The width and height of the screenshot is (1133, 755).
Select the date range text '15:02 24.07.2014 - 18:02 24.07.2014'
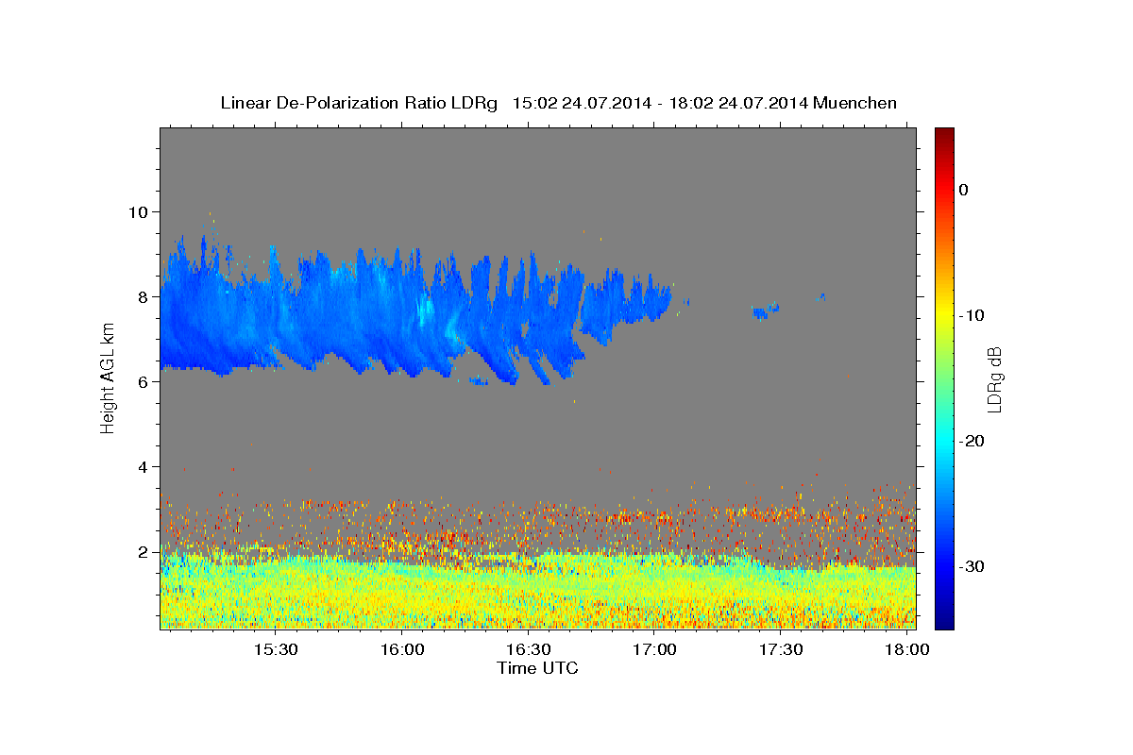coord(659,103)
